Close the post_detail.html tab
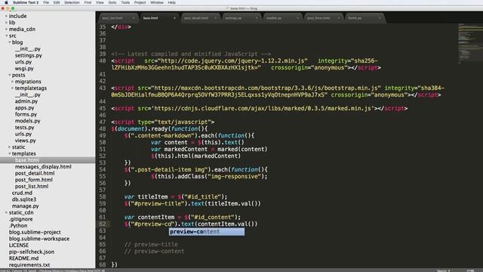 tap(215, 18)
